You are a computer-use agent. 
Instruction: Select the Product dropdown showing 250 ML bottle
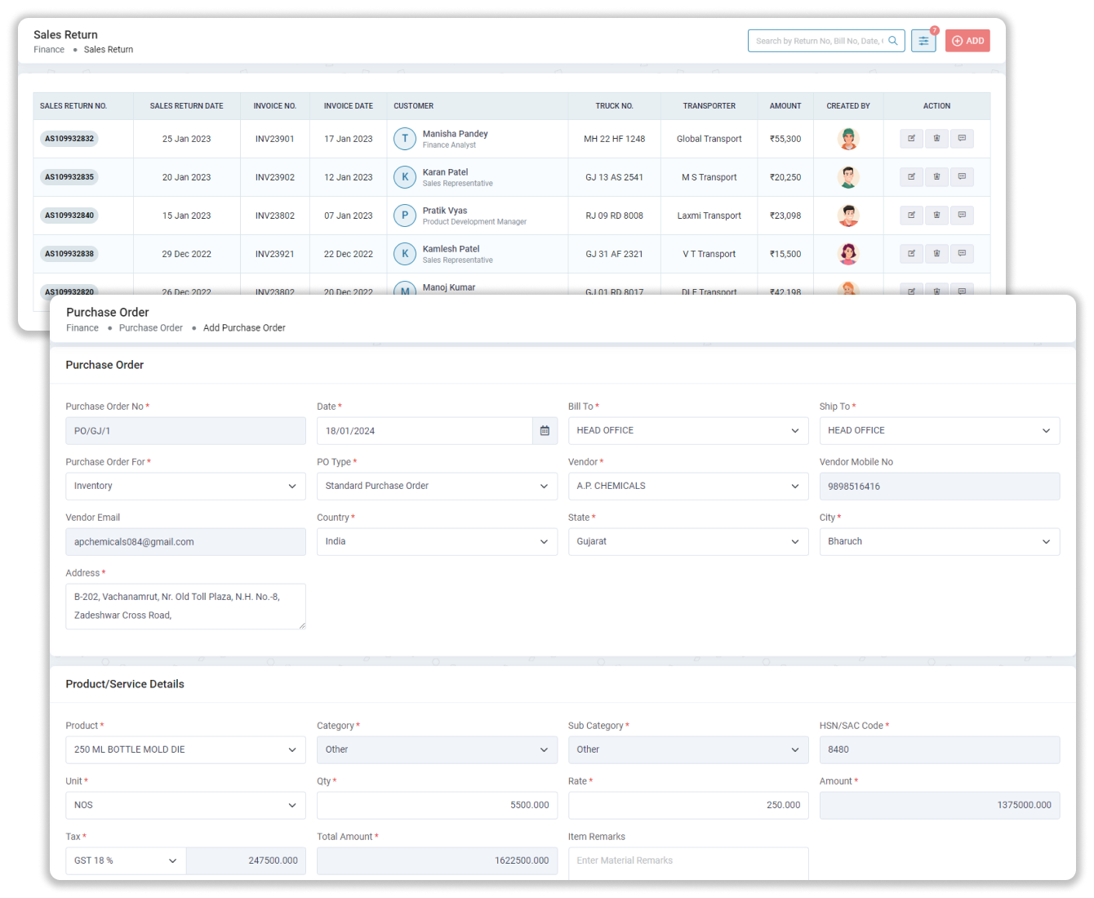(x=185, y=749)
